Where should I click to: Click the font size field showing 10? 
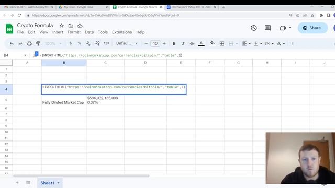[x=155, y=43]
